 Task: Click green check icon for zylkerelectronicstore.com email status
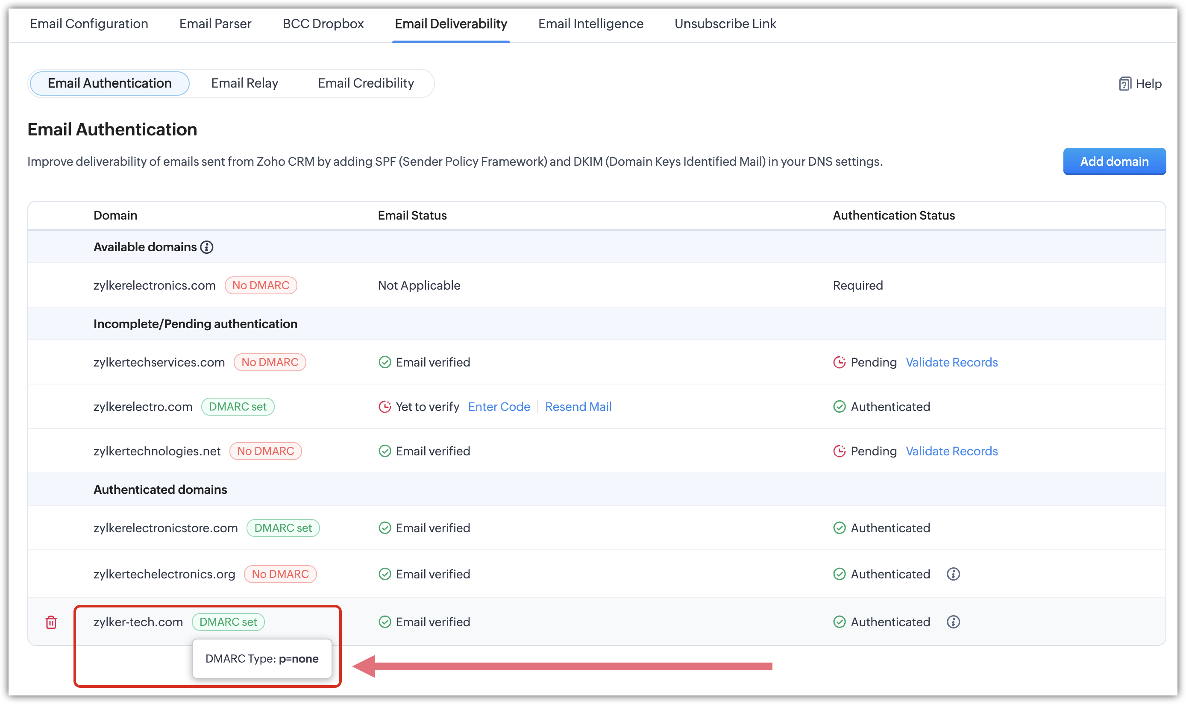click(x=385, y=528)
